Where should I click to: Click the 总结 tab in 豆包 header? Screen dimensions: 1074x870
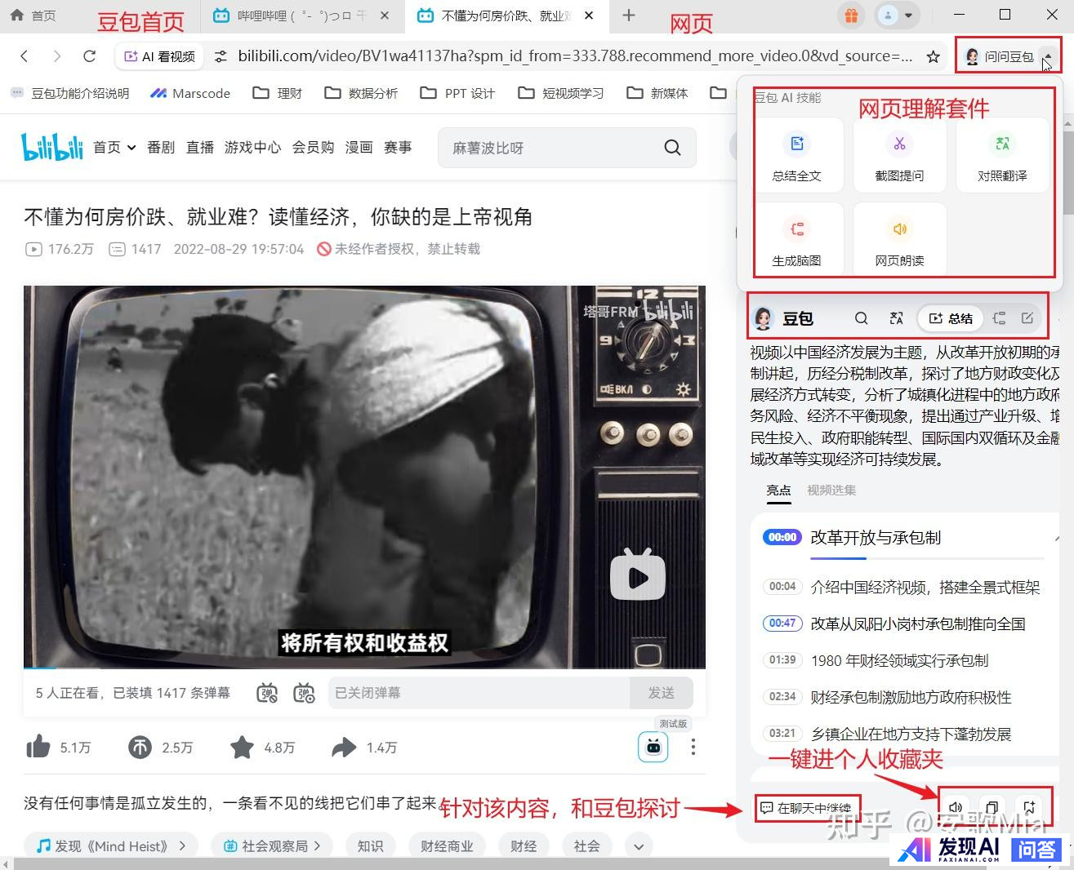point(951,318)
